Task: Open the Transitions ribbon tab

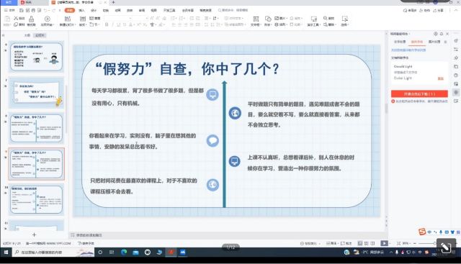Action: [106, 10]
